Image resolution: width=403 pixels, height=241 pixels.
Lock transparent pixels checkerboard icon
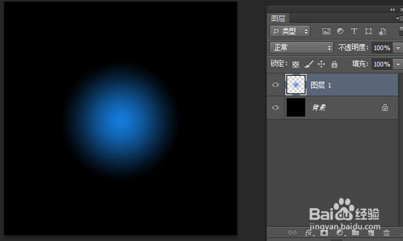(296, 64)
